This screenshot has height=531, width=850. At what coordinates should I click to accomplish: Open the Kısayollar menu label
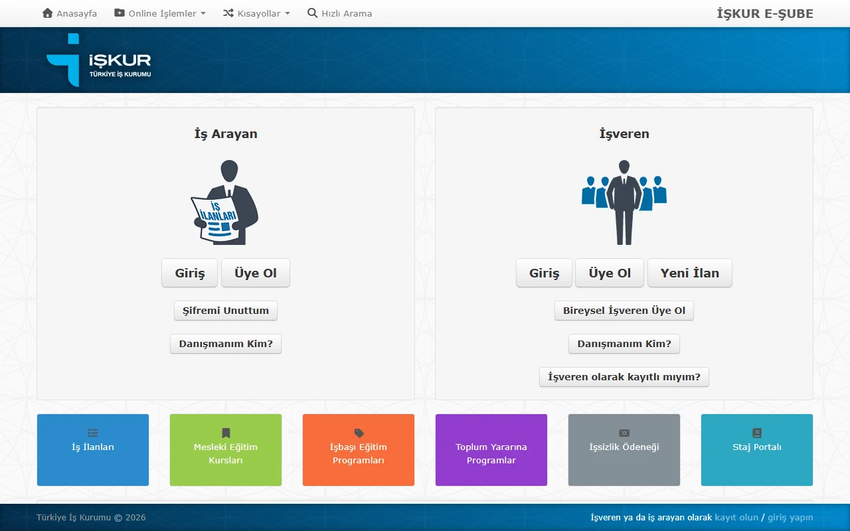pos(259,13)
